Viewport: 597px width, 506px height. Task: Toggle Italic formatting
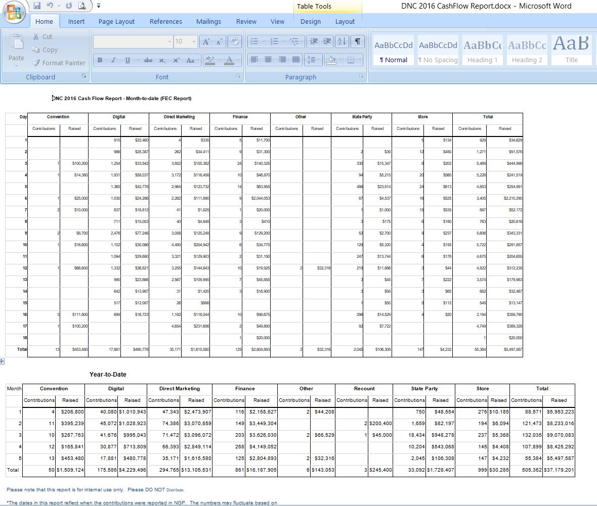113,60
